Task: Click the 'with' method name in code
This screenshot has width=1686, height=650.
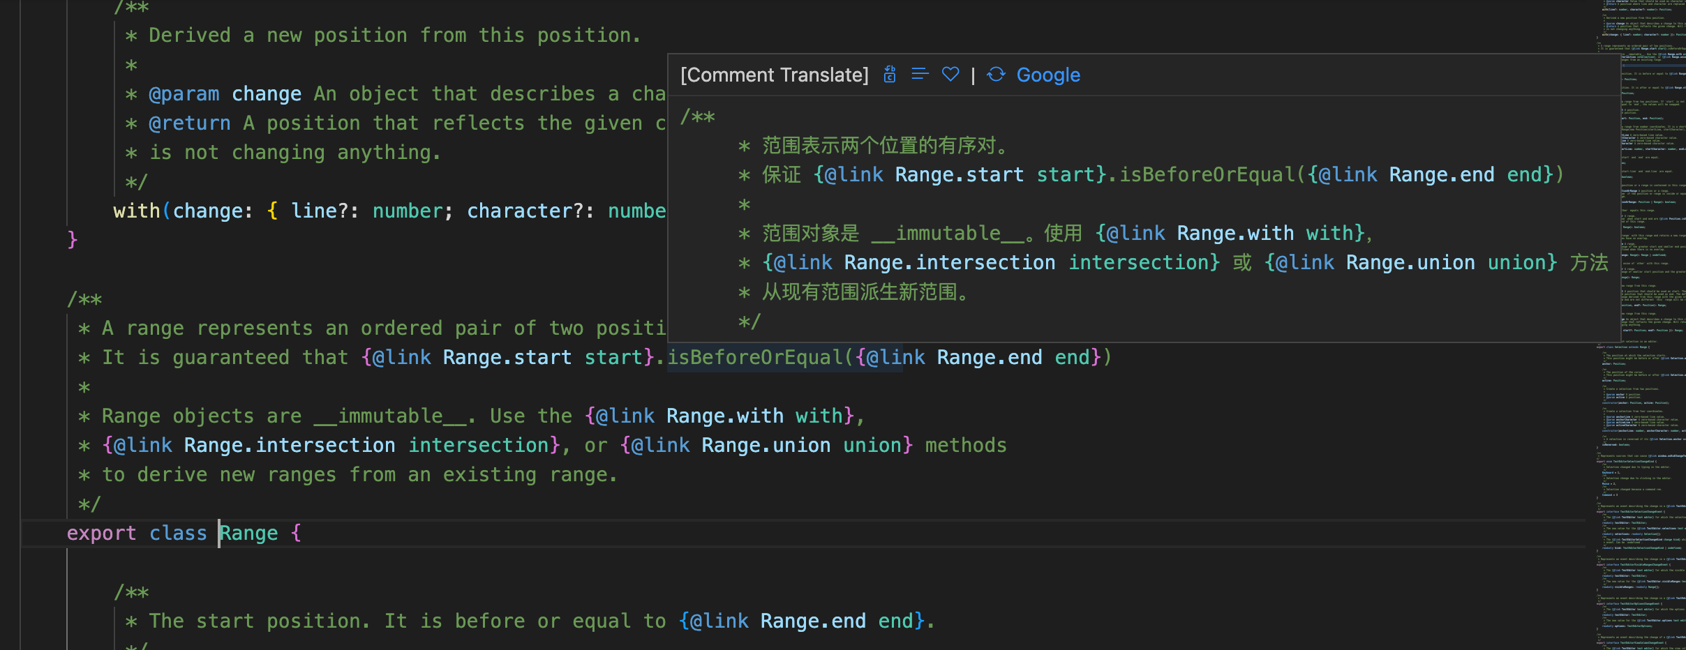Action: pos(137,211)
